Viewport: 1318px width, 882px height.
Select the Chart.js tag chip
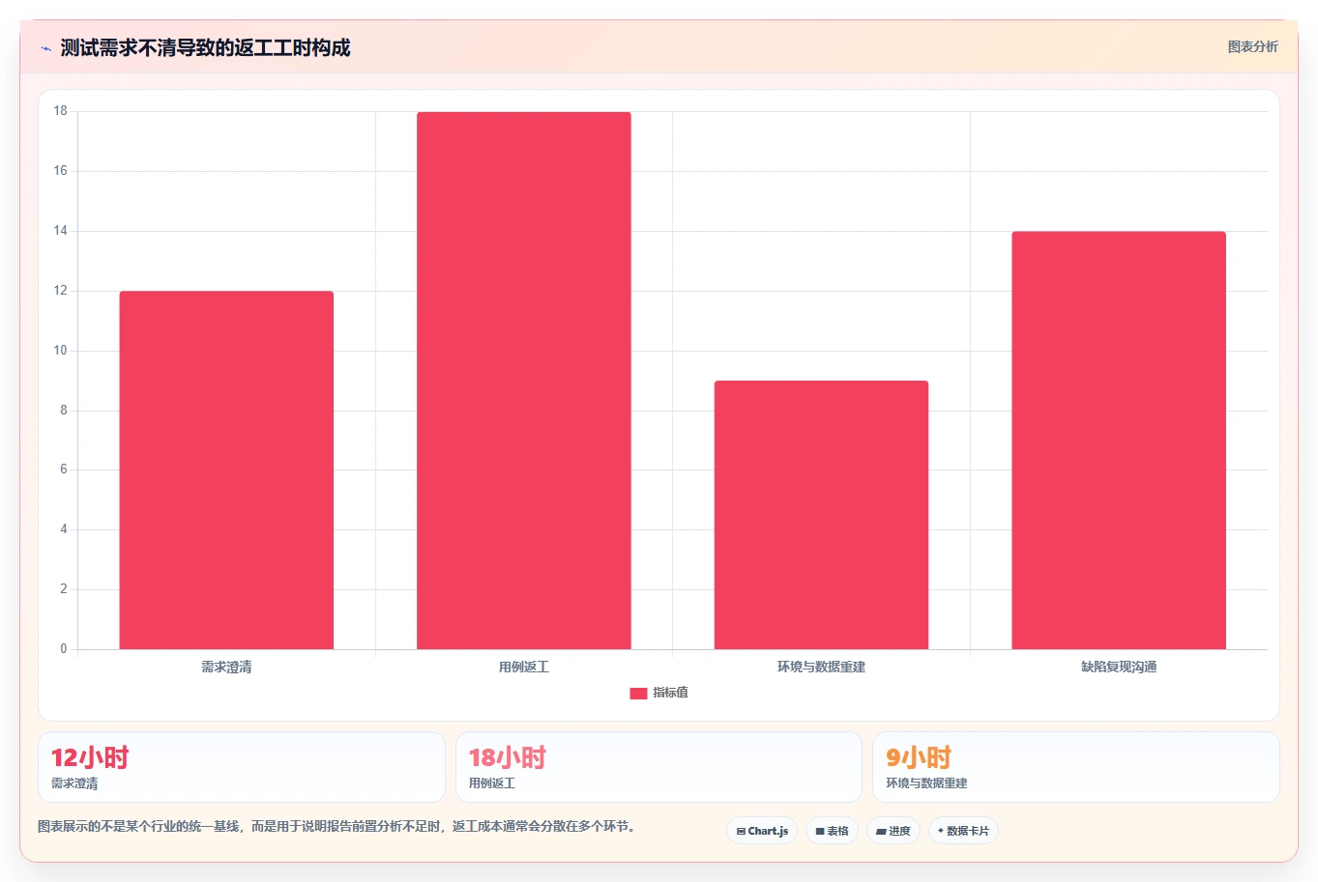762,831
